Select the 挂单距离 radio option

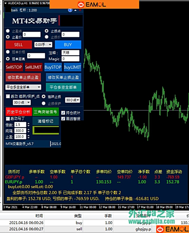point(8,59)
